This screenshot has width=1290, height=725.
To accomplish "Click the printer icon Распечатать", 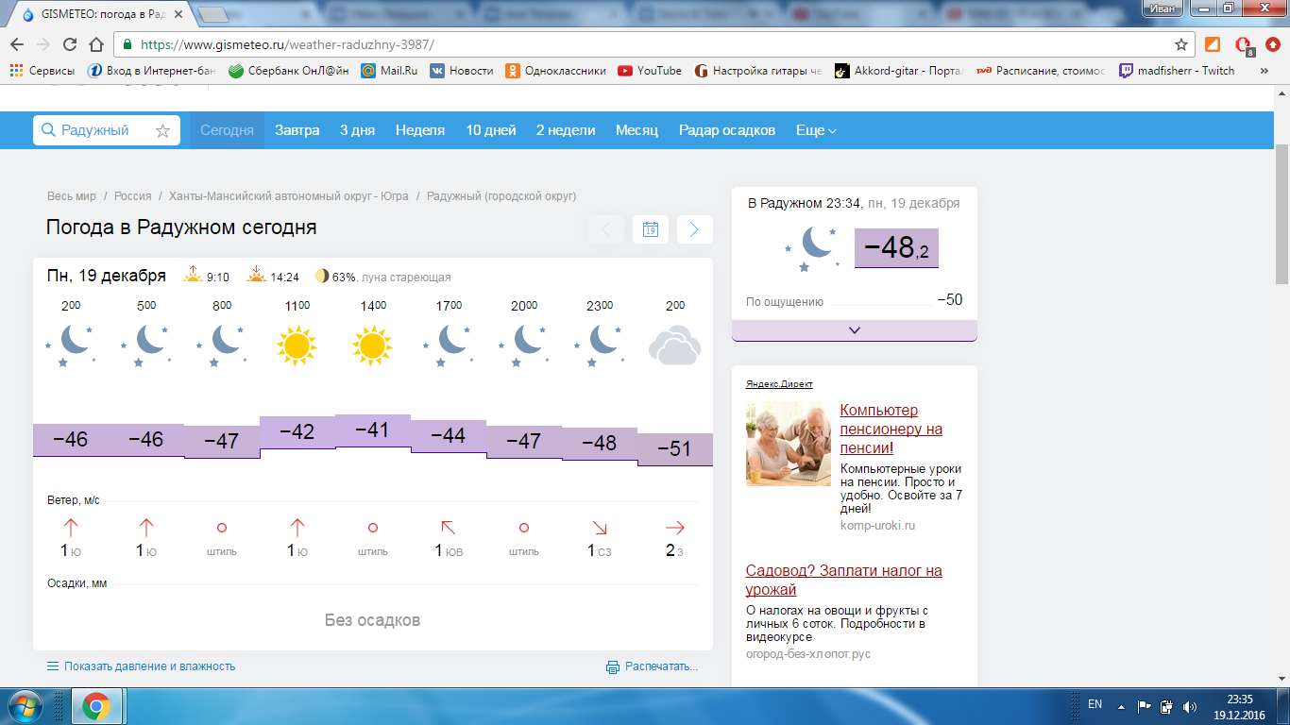I will click(x=613, y=666).
